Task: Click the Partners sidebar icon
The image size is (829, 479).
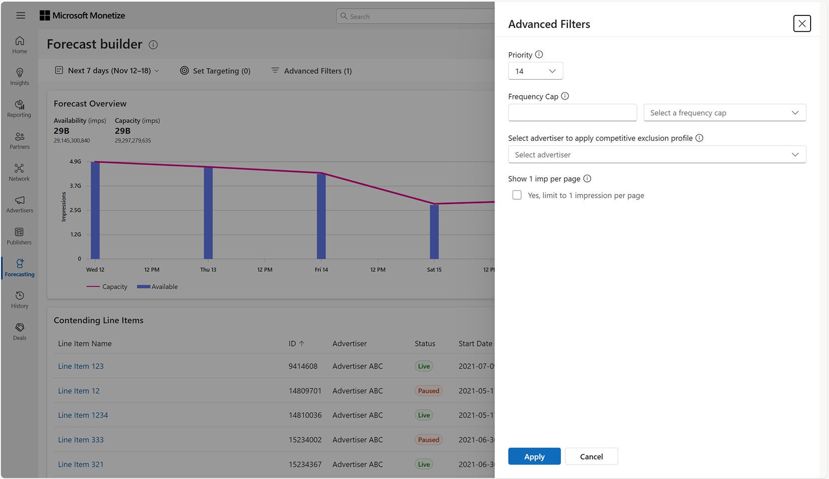Action: (19, 140)
